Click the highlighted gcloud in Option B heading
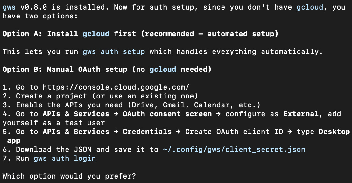Viewport: 352px width, 183px height. [163, 70]
